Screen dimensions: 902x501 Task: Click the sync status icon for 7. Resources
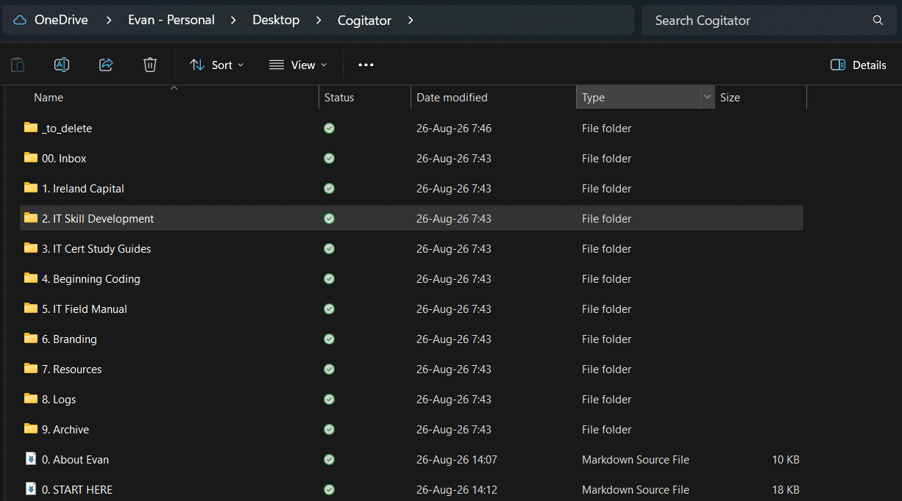[x=329, y=370]
